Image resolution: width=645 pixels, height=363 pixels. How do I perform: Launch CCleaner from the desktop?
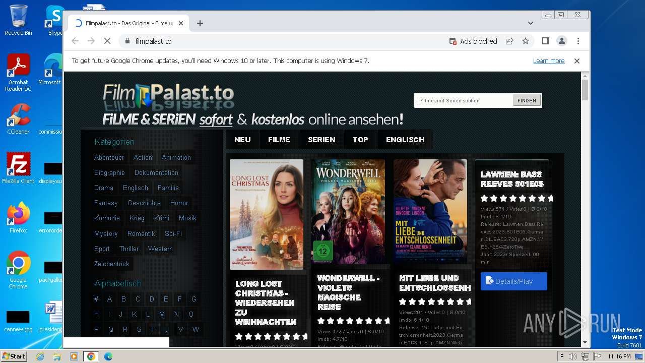click(x=18, y=119)
